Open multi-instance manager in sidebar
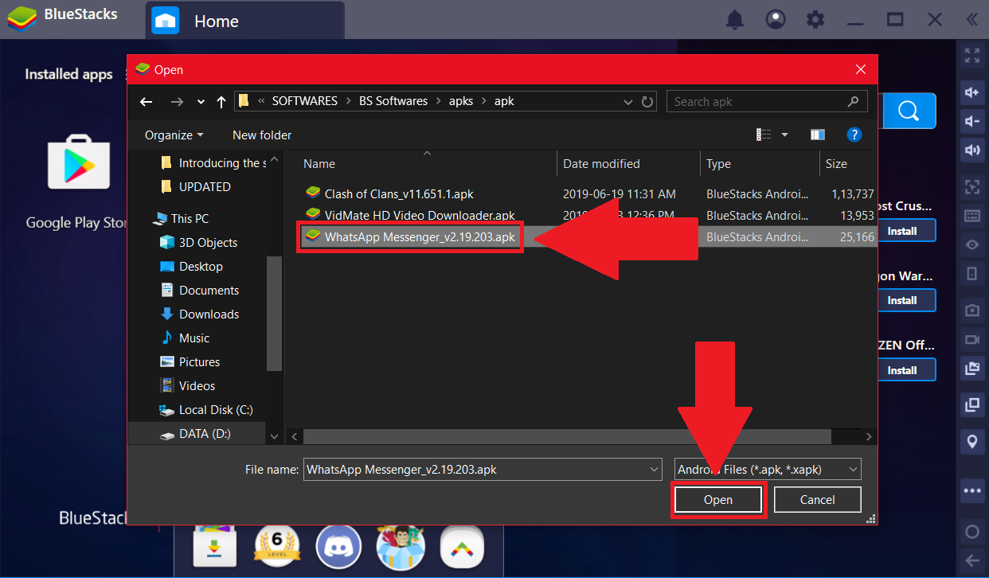The height and width of the screenshot is (578, 989). click(971, 404)
